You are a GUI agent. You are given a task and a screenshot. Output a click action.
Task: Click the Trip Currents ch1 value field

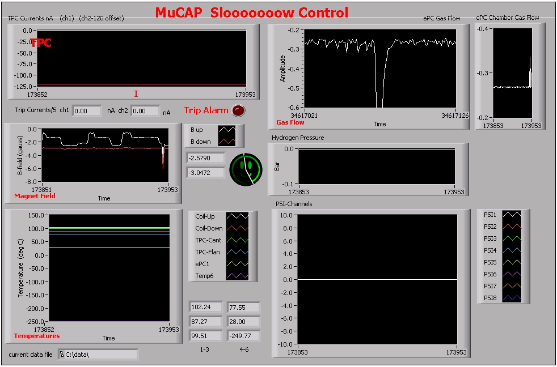point(87,111)
